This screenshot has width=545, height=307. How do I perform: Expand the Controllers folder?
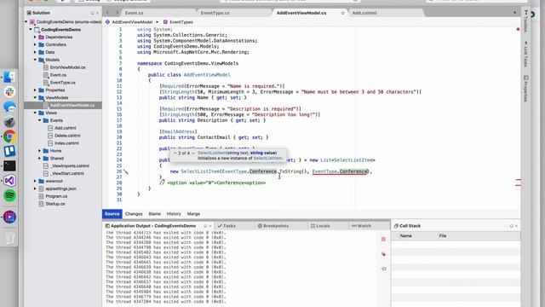pyautogui.click(x=35, y=44)
